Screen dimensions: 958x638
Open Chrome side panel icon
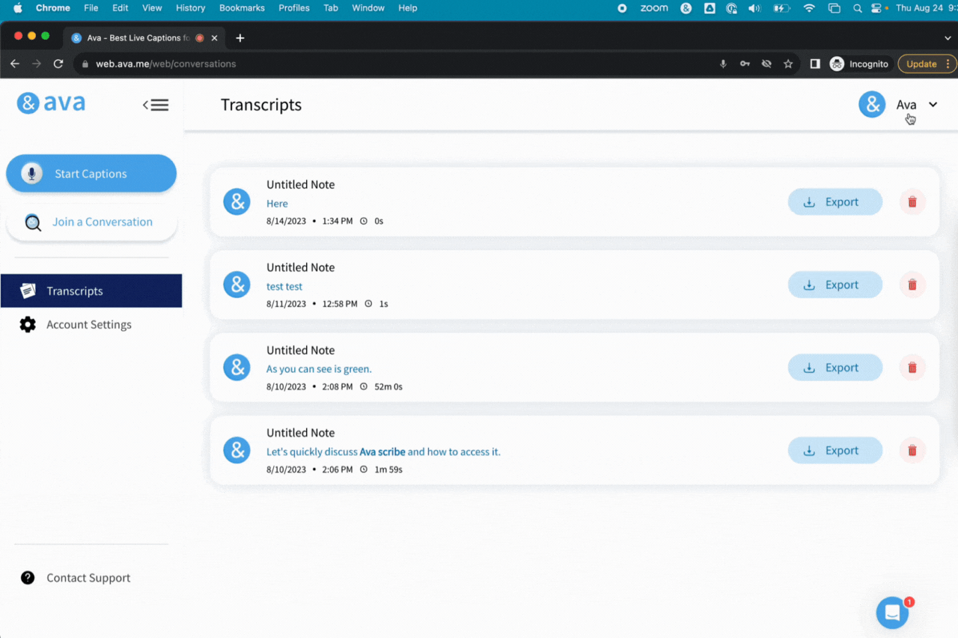[x=815, y=64]
